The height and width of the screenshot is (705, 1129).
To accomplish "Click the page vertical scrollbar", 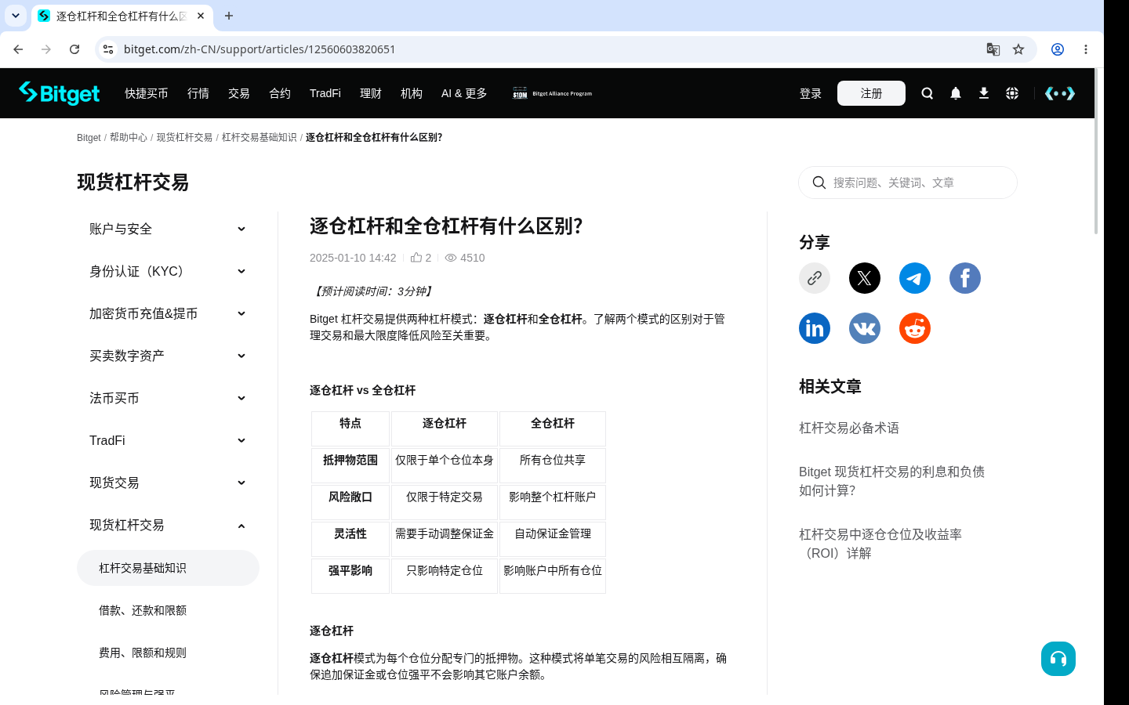I will [x=1096, y=151].
